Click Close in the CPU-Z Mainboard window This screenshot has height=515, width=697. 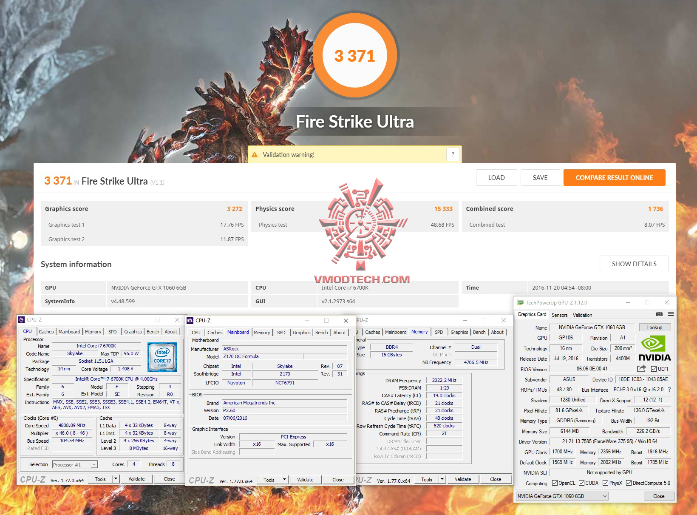338,480
